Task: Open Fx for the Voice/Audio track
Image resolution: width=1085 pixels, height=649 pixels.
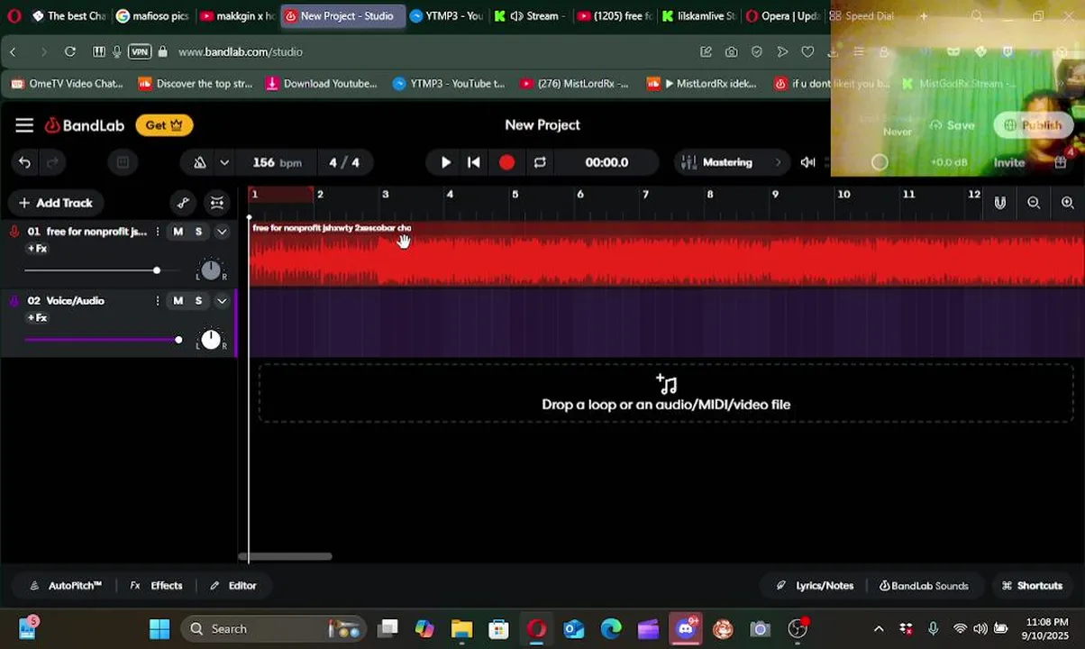Action: coord(37,318)
